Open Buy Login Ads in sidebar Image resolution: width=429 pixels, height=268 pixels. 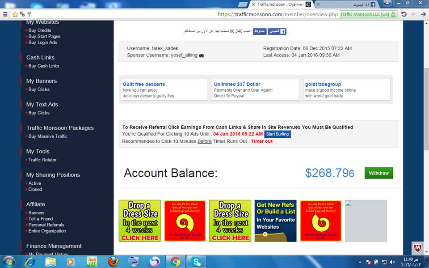43,43
